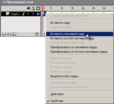Choose Перевернуть кадры menu item
This screenshot has height=104, width=114.
coord(80,83)
